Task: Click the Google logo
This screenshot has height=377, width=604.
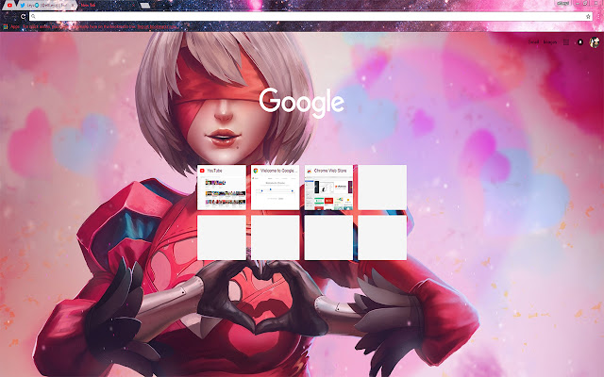Action: pos(302,103)
